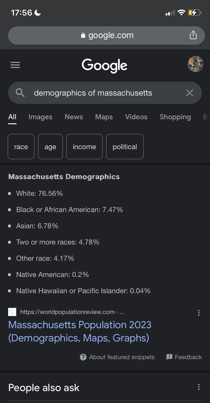Open three-dot menu next to People also ask
210x403 pixels.
[199, 387]
